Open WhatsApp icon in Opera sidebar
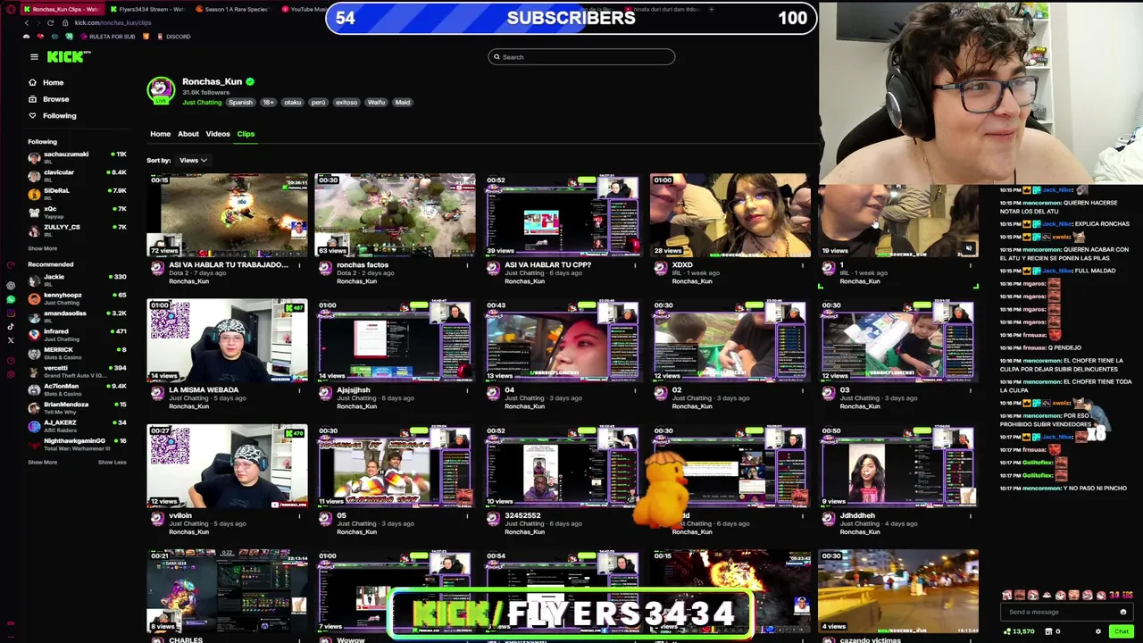This screenshot has width=1143, height=643. pos(11,299)
